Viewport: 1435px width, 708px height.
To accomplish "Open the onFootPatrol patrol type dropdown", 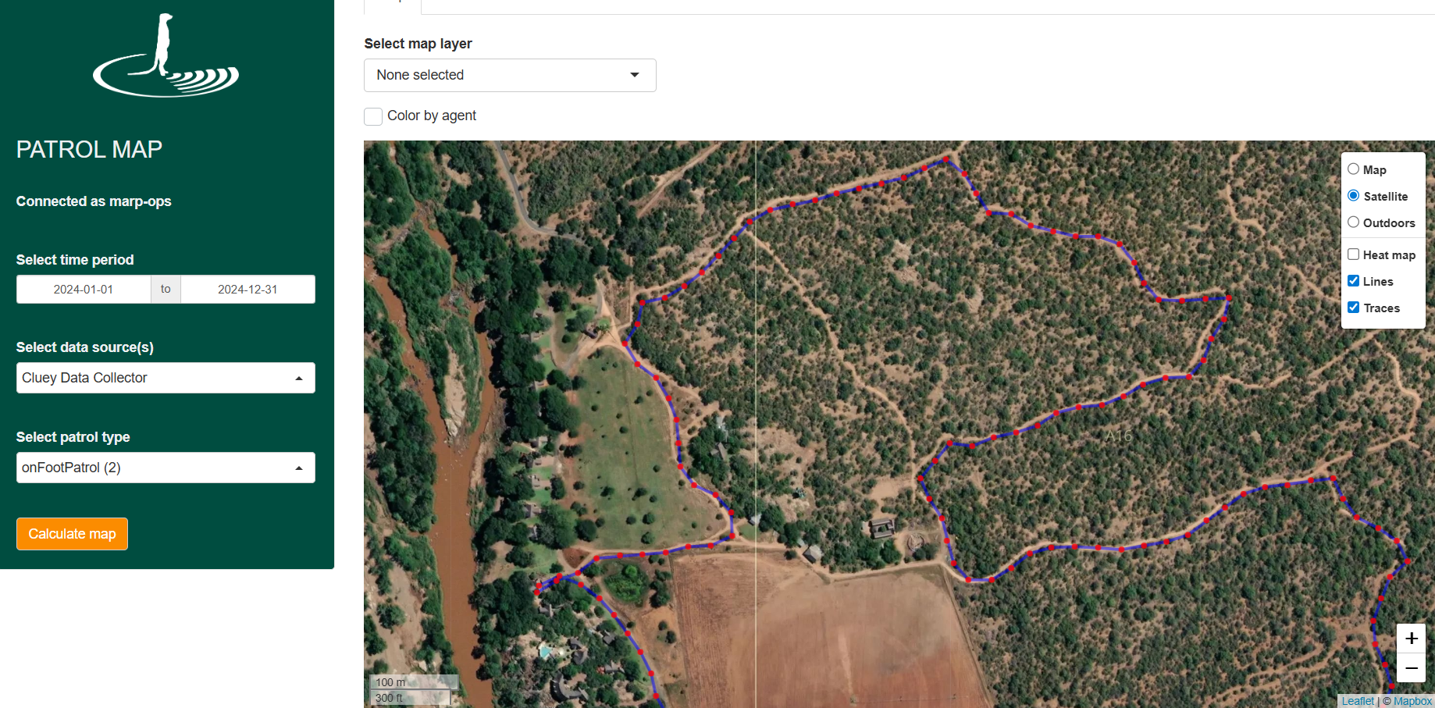I will 166,468.
